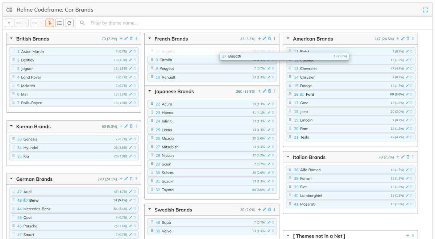Select the Mitsubishi theme
Screen dimensions: 435x239
click(x=212, y=147)
